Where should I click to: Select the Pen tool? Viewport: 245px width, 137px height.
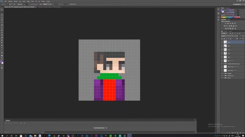2,45
